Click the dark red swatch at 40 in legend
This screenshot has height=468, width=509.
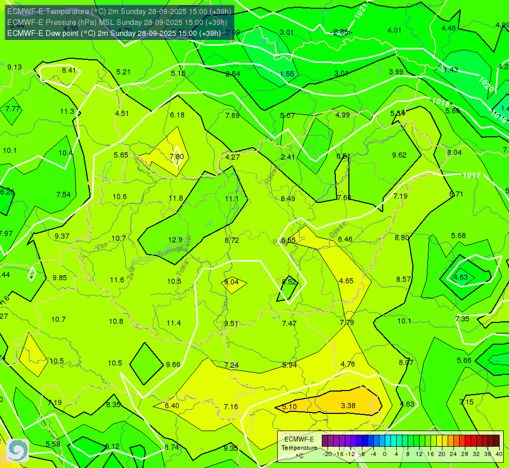click(x=497, y=441)
